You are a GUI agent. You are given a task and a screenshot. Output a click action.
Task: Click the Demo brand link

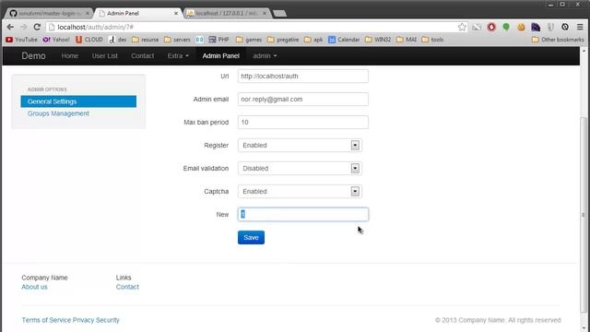(x=33, y=55)
